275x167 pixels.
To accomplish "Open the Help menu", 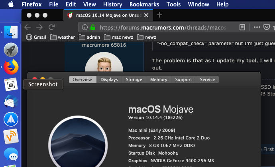I will (222, 4).
